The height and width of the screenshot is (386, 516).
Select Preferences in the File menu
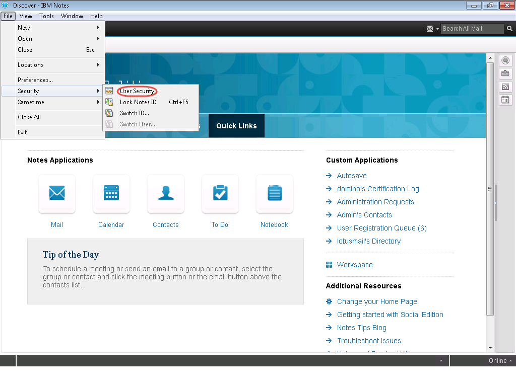(53, 80)
